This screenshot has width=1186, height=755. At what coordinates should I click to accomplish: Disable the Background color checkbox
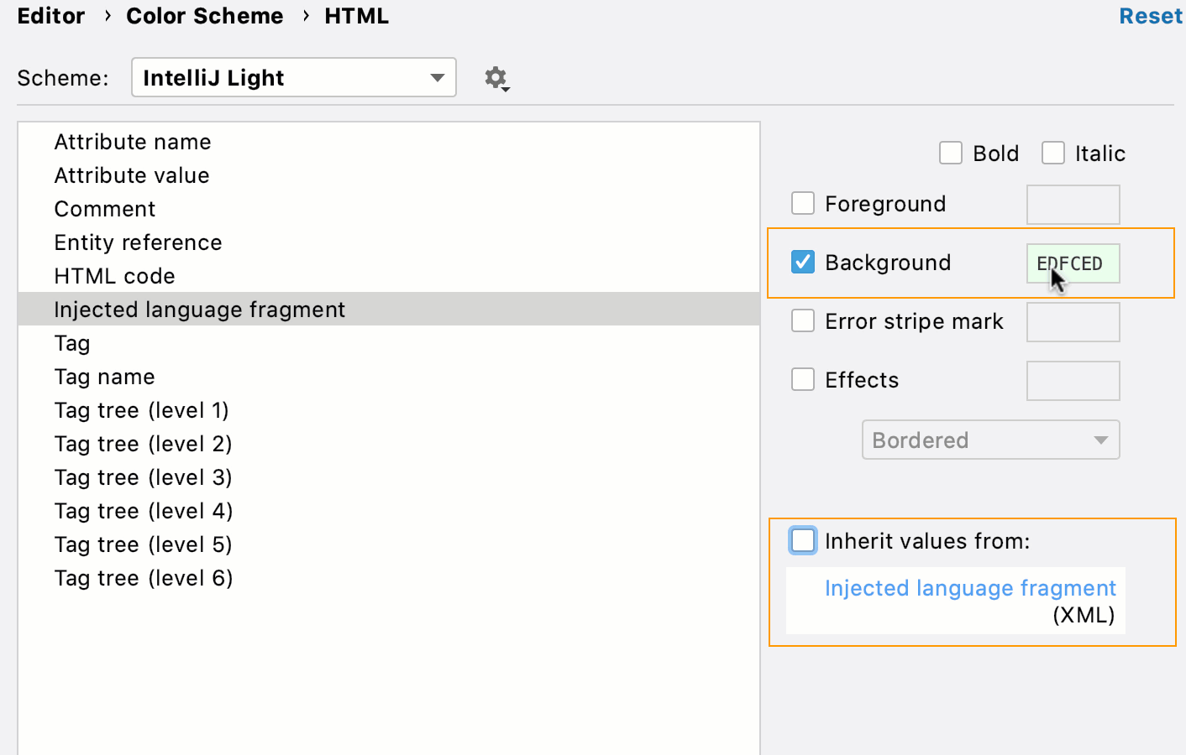click(x=803, y=262)
